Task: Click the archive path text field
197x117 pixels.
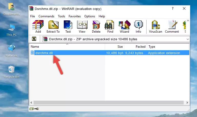Action: click(116, 39)
